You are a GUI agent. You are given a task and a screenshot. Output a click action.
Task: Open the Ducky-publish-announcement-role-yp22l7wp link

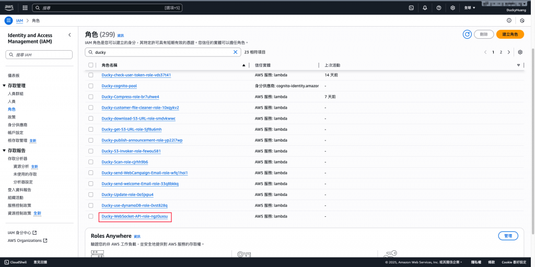tap(142, 141)
